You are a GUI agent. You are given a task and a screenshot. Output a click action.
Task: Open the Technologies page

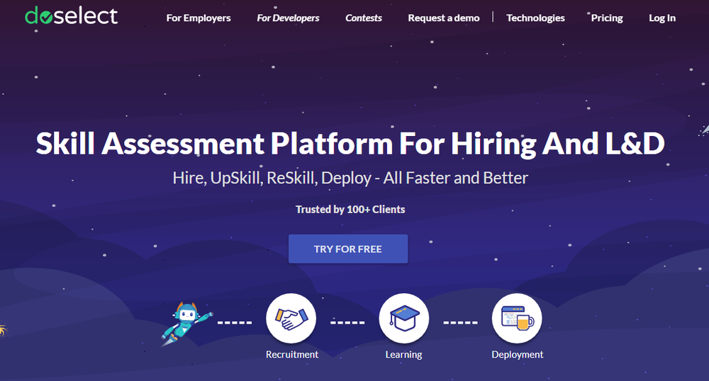pyautogui.click(x=535, y=18)
